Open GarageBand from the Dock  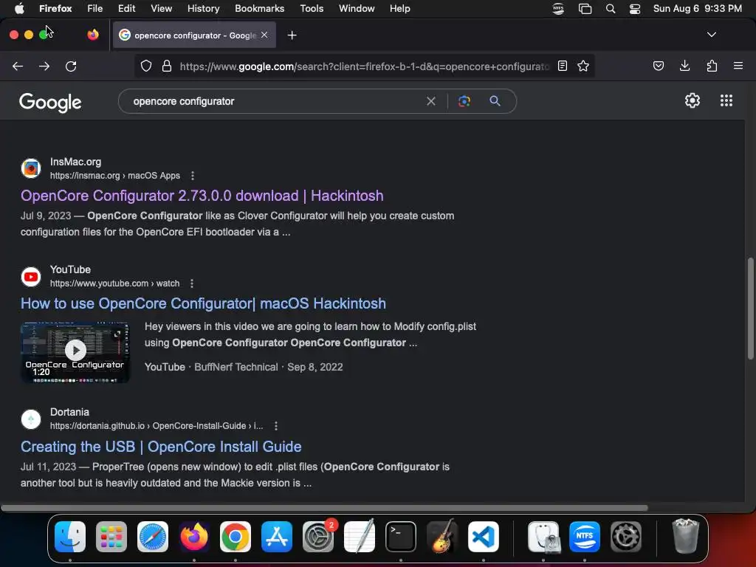(x=442, y=537)
